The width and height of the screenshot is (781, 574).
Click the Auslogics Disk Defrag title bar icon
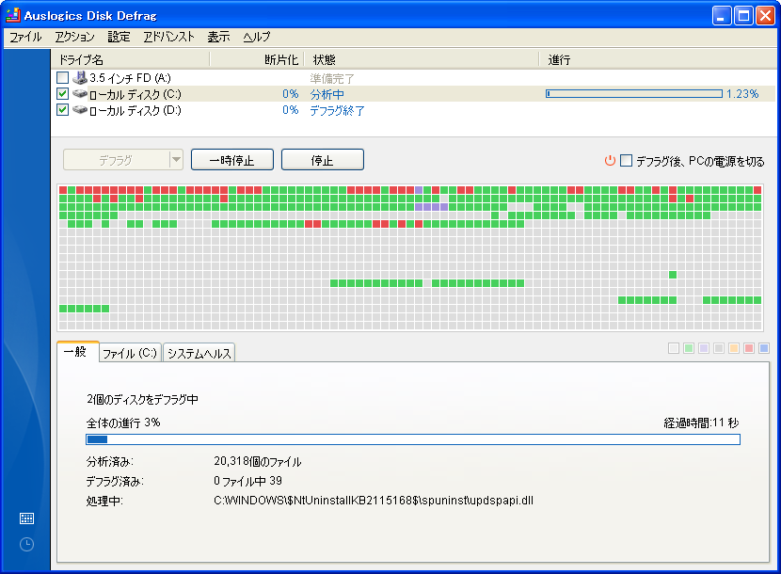(x=13, y=15)
